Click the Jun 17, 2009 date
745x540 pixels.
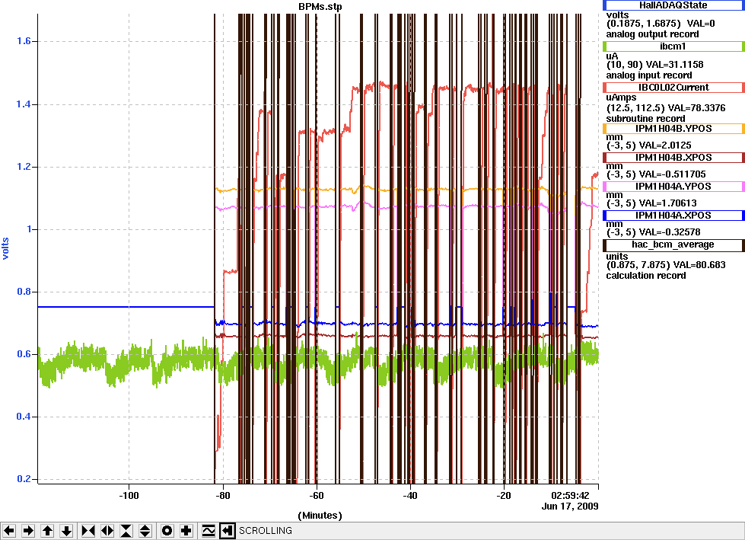pos(570,506)
